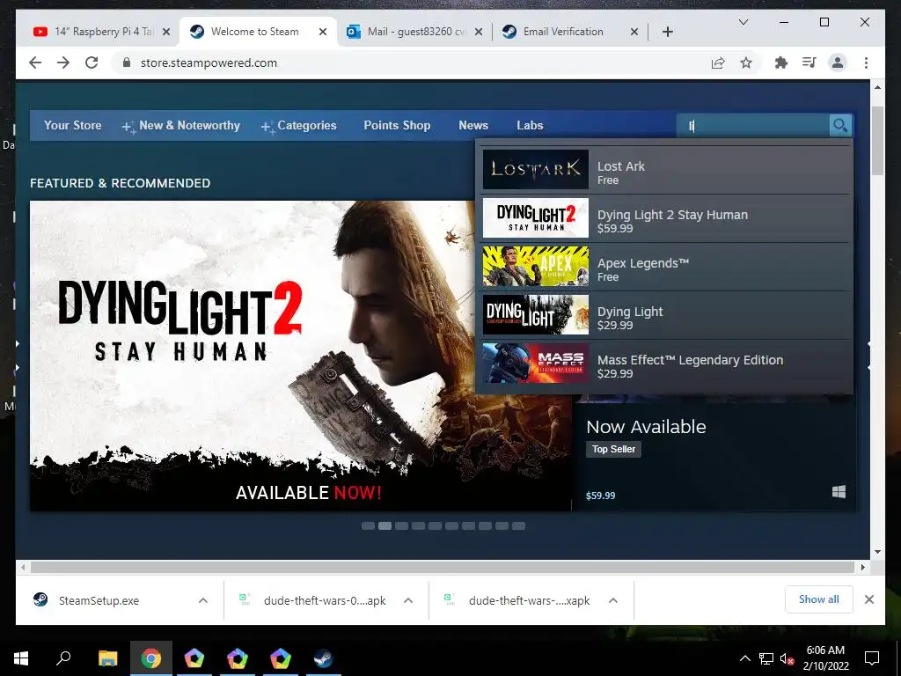The height and width of the screenshot is (676, 901).
Task: Click the muted volume tray icon
Action: tap(787, 658)
